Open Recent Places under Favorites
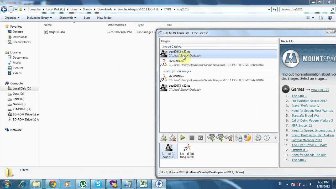 [x=22, y=42]
